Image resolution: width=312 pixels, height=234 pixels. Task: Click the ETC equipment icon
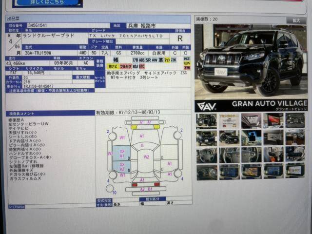pyautogui.click(x=142, y=65)
